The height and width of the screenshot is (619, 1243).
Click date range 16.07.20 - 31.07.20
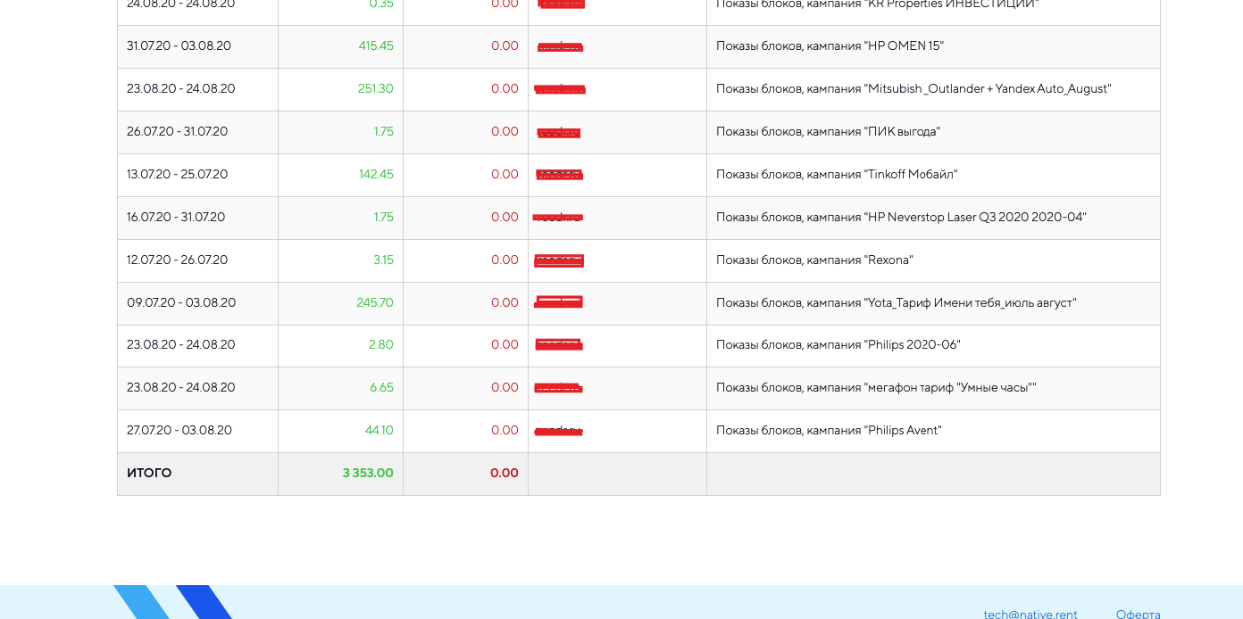click(x=176, y=217)
